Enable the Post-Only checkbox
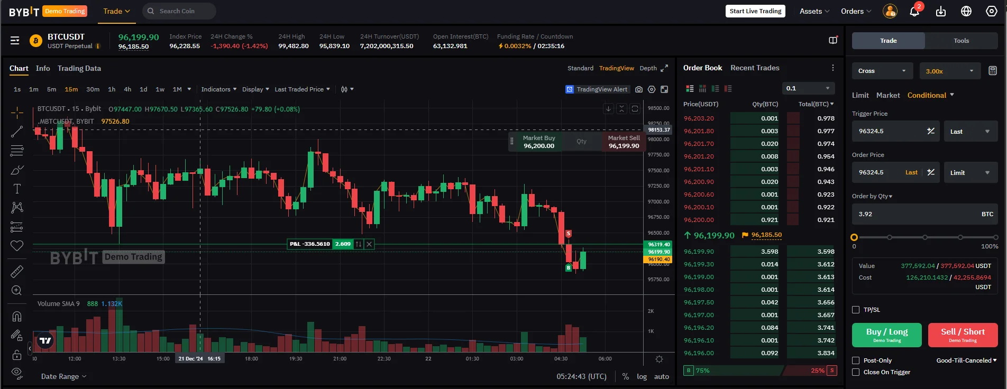 tap(856, 360)
